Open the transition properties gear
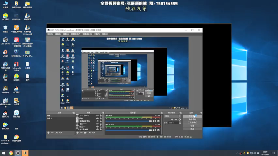The width and height of the screenshot is (278, 156). point(180,119)
